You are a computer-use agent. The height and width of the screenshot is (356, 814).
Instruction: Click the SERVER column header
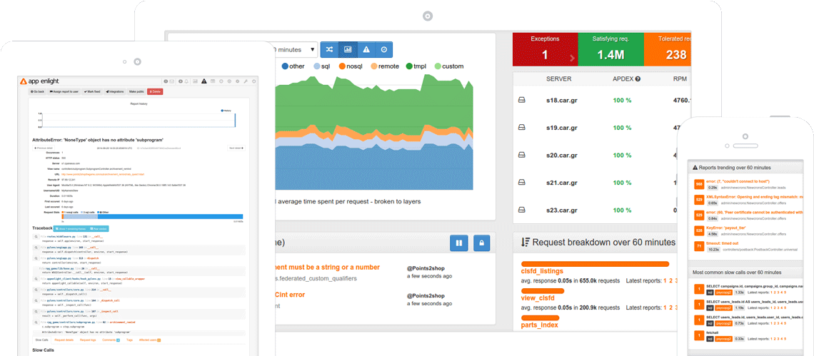[x=559, y=79]
